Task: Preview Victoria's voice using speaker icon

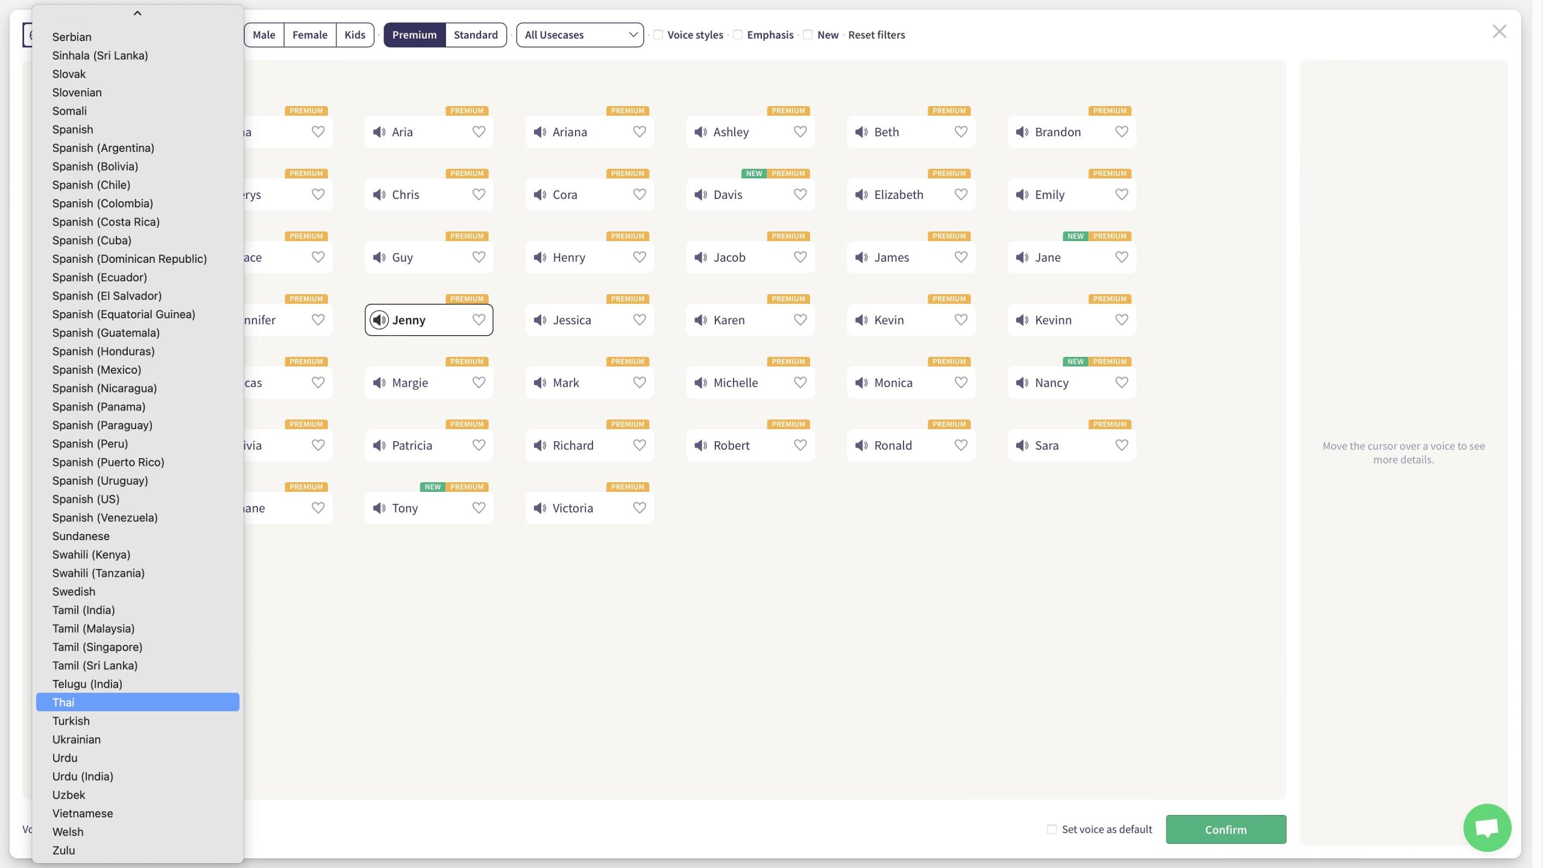Action: click(x=540, y=508)
